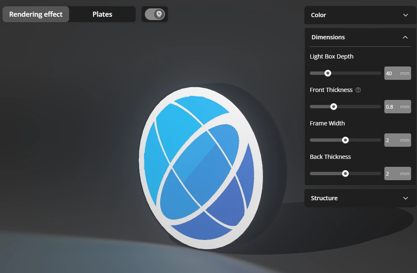Open the Plates tab
417x273 pixels.
coord(103,14)
